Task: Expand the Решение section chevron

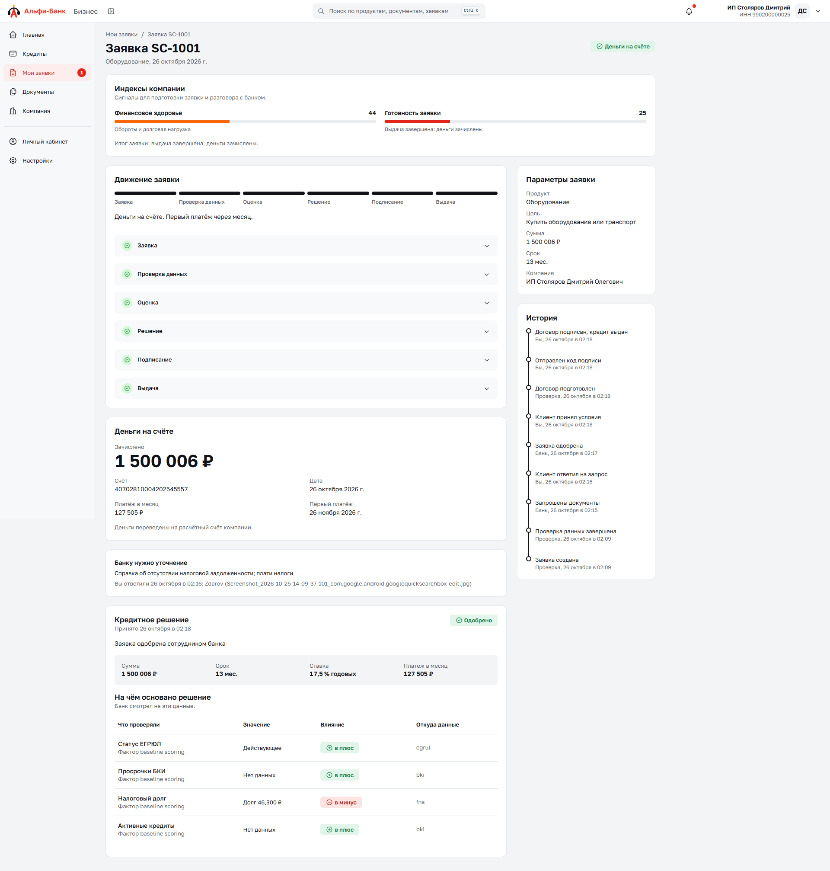Action: [x=487, y=332]
